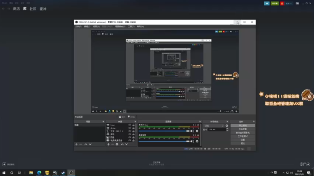Open OBS Edit menu
The width and height of the screenshot is (314, 176).
coord(87,27)
